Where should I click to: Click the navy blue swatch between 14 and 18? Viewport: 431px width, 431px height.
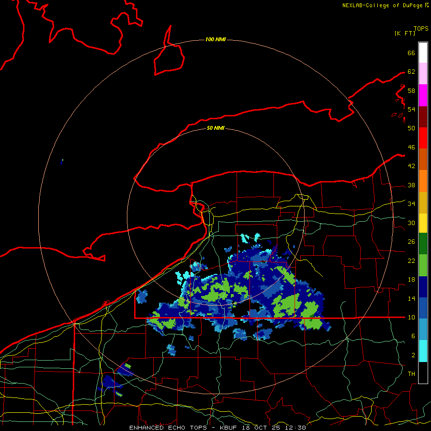[x=423, y=287]
